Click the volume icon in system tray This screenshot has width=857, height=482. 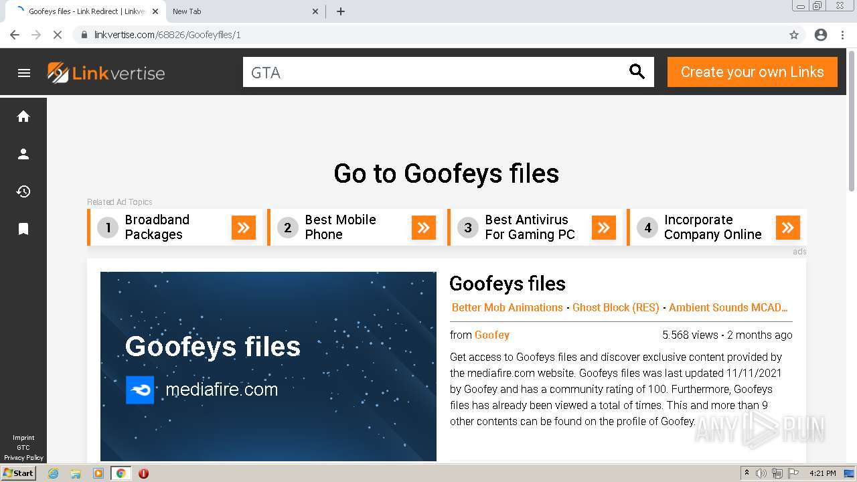click(762, 473)
